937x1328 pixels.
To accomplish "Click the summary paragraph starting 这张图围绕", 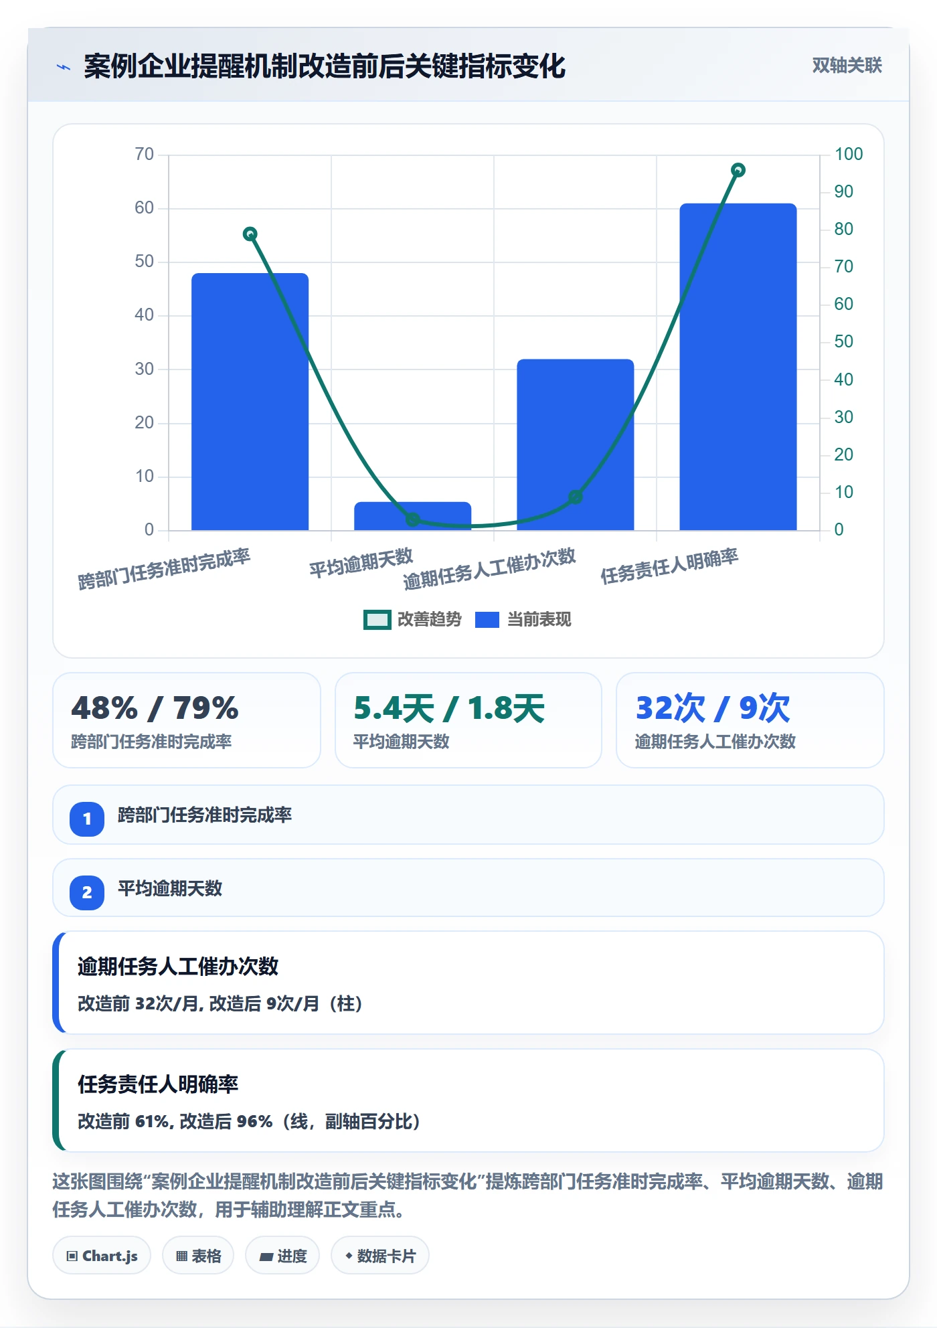I will click(x=468, y=1195).
